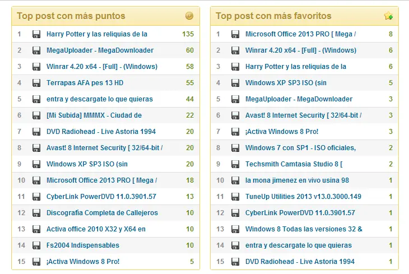
Task: Open MegaUploader - MegaDownloader in puntos list
Action: [x=100, y=50]
